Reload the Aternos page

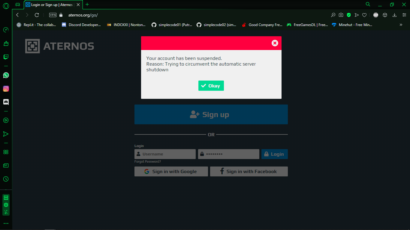click(x=37, y=15)
